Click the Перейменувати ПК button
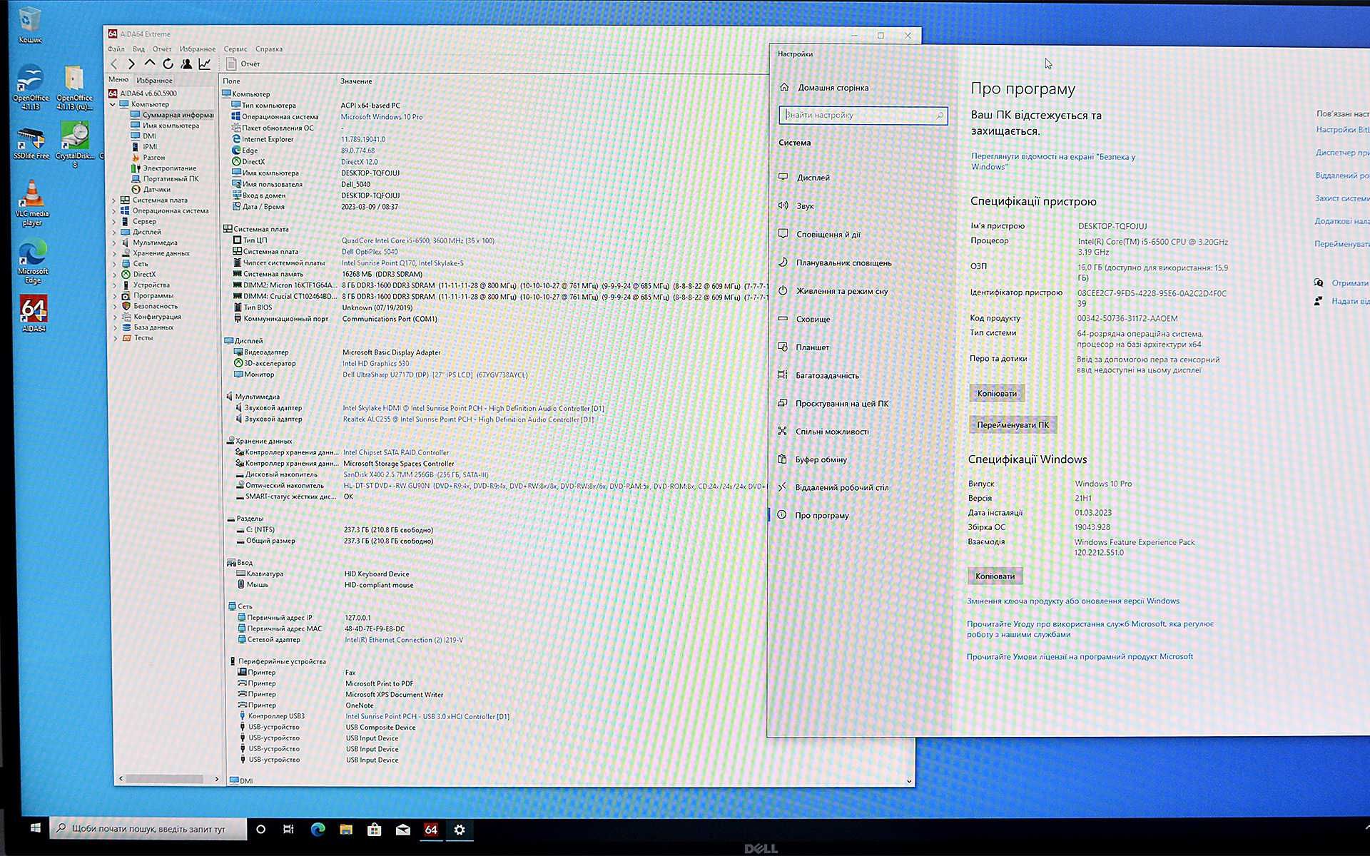Viewport: 1370px width, 856px height. (x=1013, y=424)
